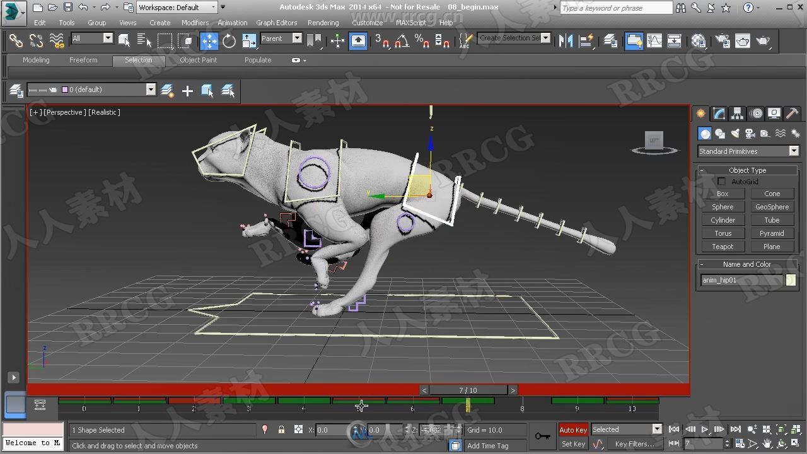Open Select by Name list icon
Screen dimensions: 807x454
point(144,41)
